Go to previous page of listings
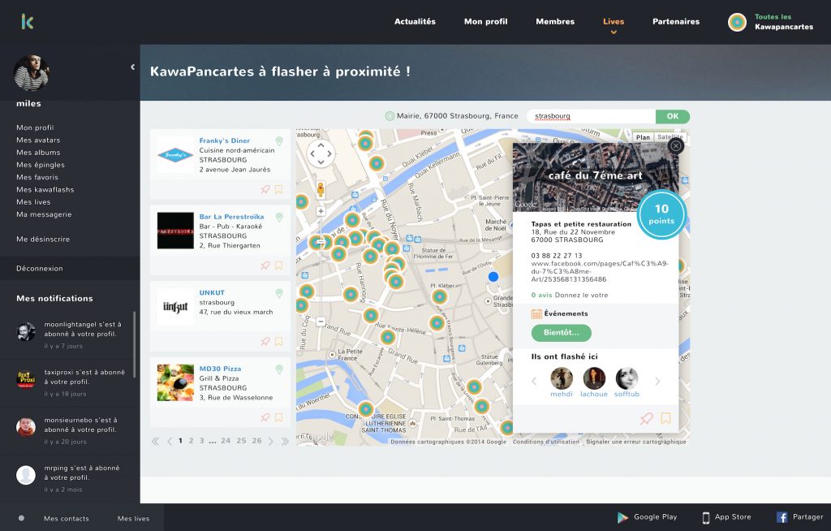Screen dimensions: 831x531 coord(169,441)
